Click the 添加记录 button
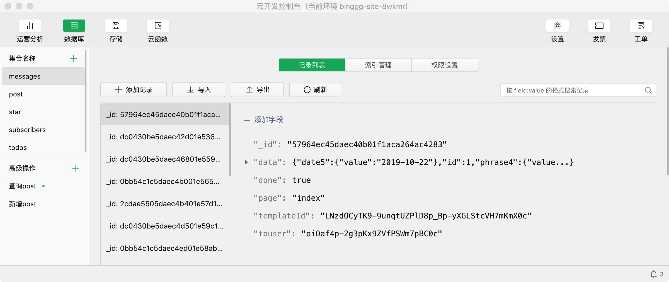The image size is (669, 282). click(x=134, y=90)
